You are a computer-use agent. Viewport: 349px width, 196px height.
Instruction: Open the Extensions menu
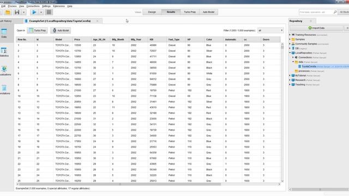[x=59, y=6]
